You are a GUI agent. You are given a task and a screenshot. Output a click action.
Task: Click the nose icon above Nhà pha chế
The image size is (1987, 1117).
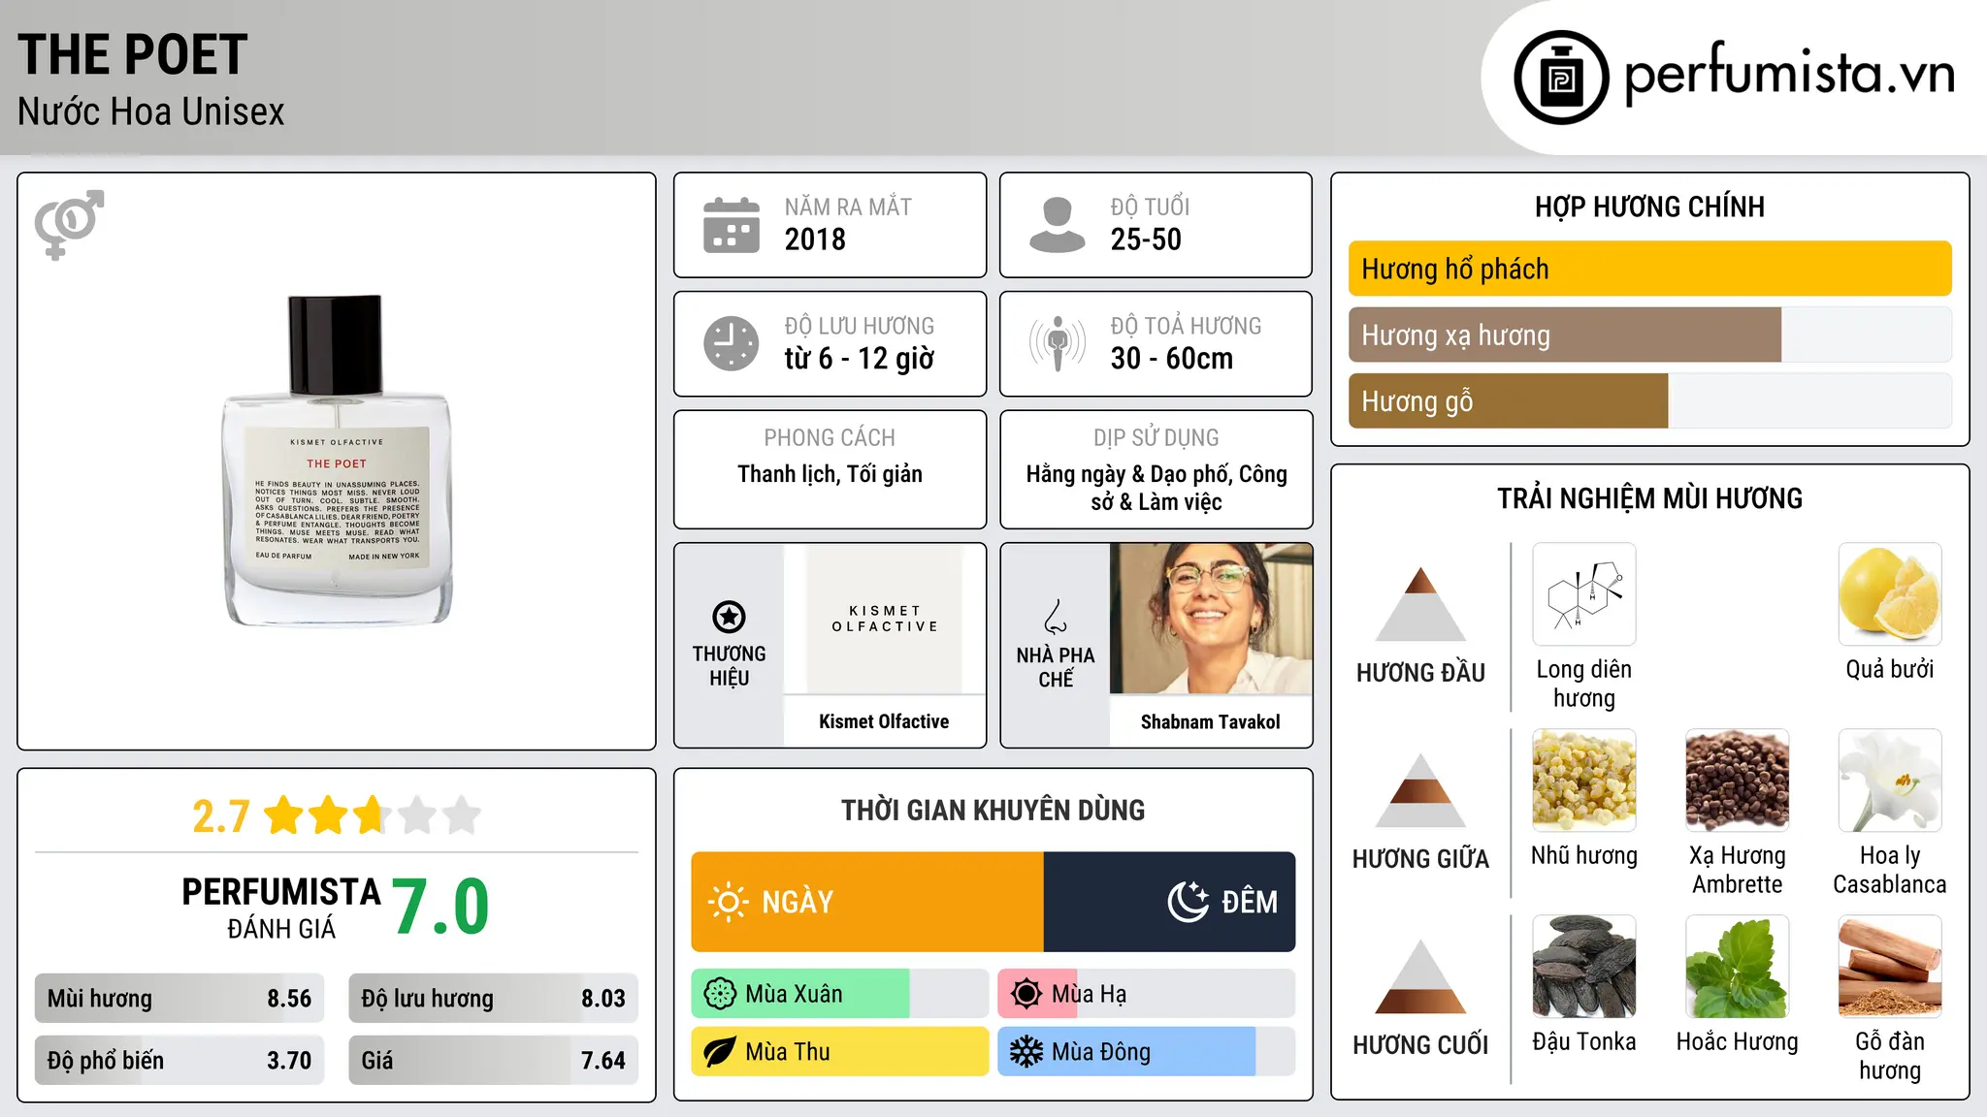pyautogui.click(x=1056, y=616)
